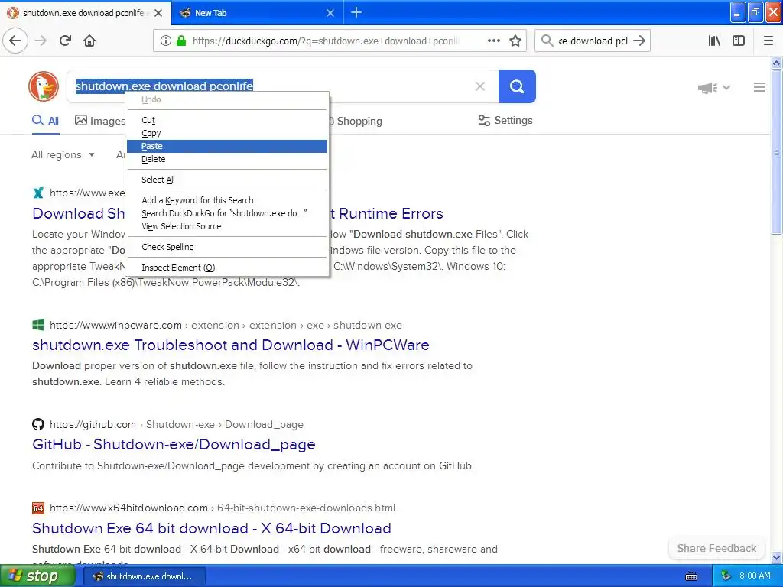Screen dimensions: 783x587
Task: Click the Share Feedback button
Action: tap(716, 548)
